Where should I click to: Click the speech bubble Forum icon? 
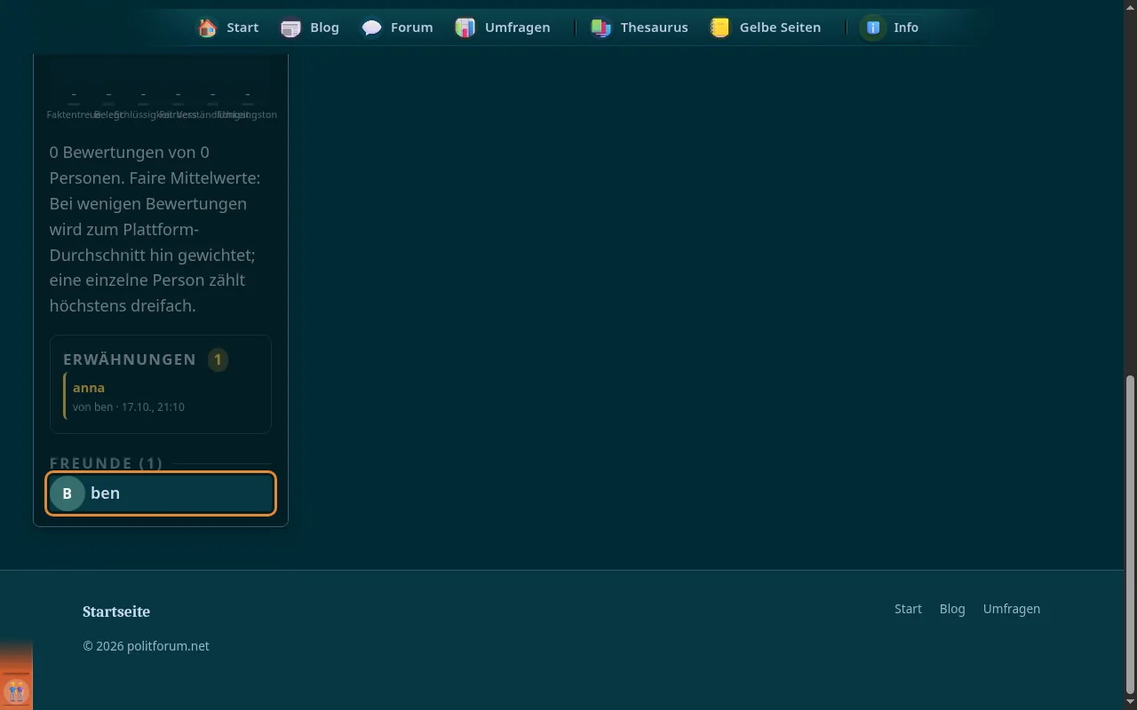(371, 28)
